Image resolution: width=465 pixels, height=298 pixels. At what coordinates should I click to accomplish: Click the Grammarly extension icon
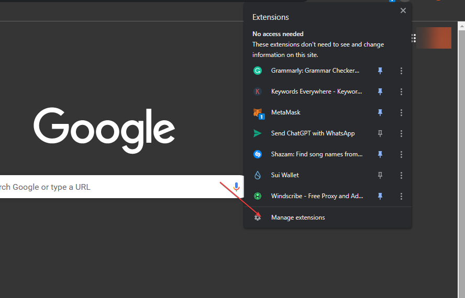pos(258,71)
